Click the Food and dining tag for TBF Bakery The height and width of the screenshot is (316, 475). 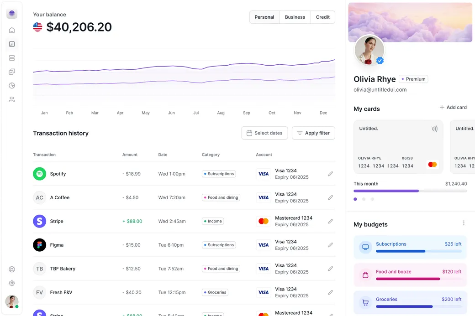(x=221, y=269)
